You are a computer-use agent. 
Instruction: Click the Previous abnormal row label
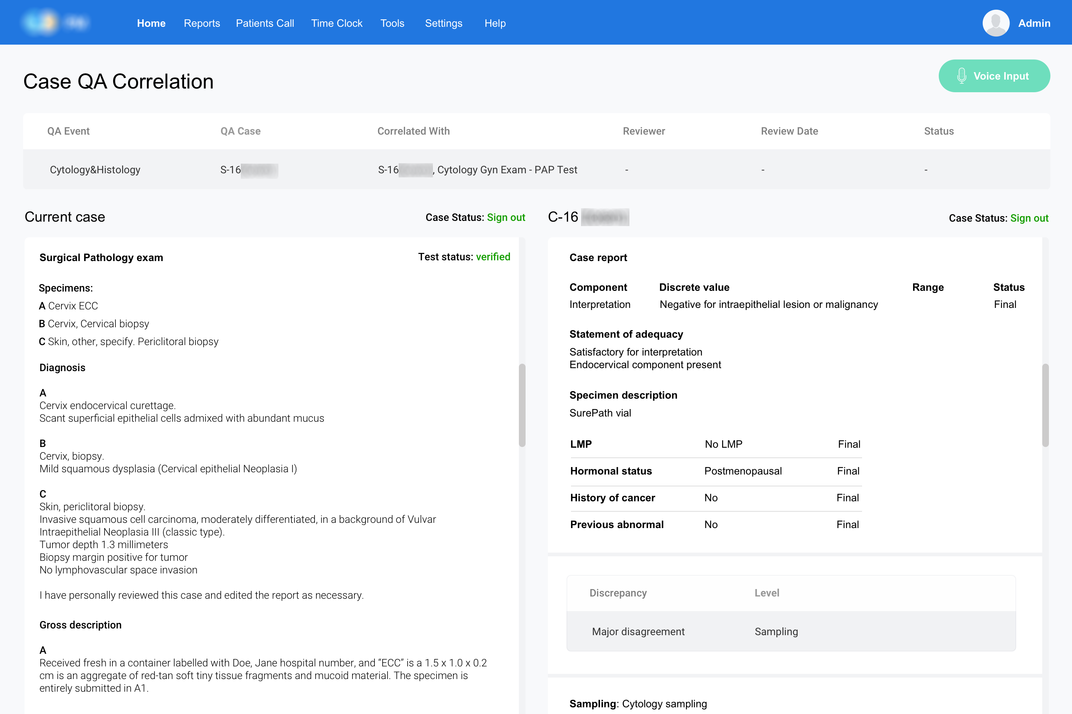tap(617, 525)
